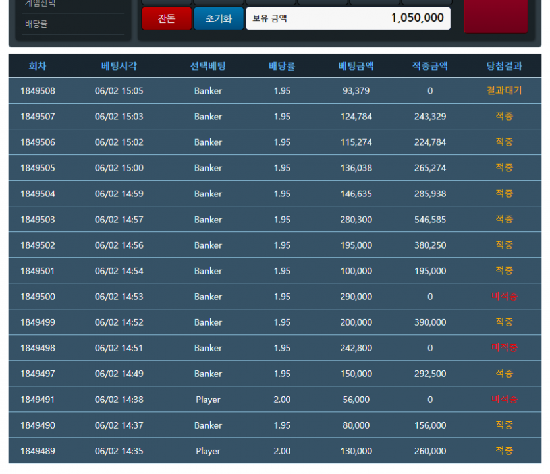Click bet time 06/02 14:59
This screenshot has width=550, height=474.
pyautogui.click(x=119, y=194)
